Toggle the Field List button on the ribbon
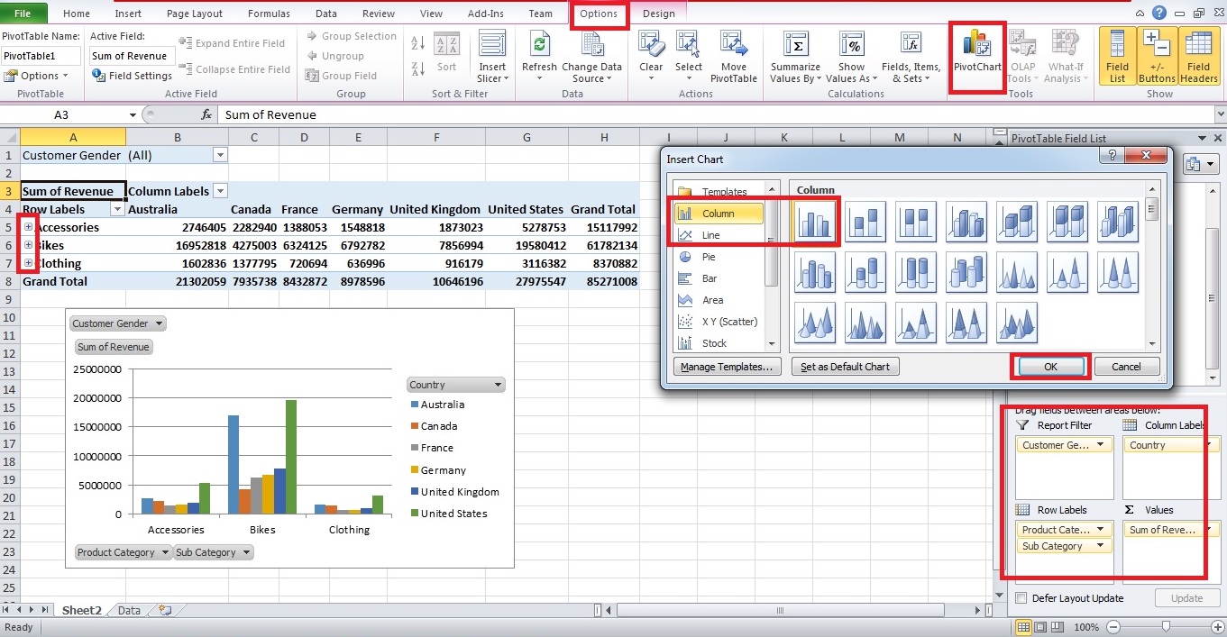Screen dimensions: 1227x637 (x=1117, y=54)
